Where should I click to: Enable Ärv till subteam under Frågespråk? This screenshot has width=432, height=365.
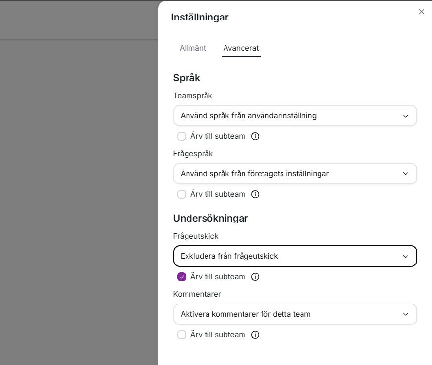coord(182,194)
